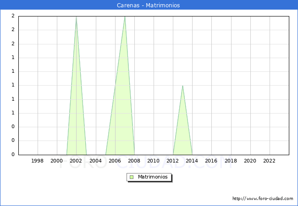The width and height of the screenshot is (298, 206).
Task: Click the 2016 x-axis label
Action: pyautogui.click(x=211, y=161)
